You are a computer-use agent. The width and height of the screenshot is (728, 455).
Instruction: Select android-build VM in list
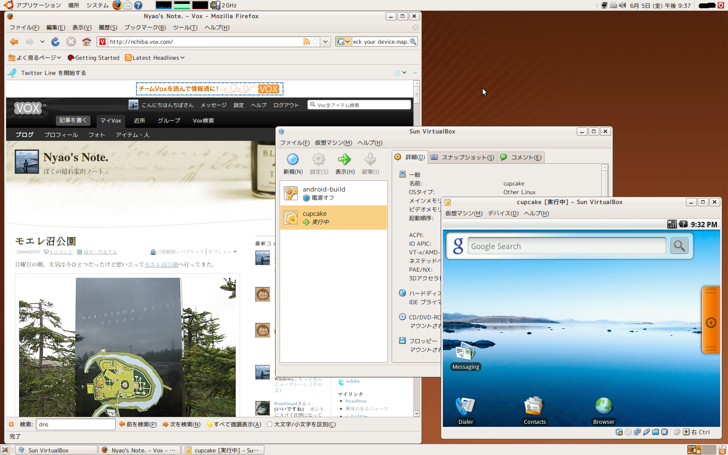334,193
